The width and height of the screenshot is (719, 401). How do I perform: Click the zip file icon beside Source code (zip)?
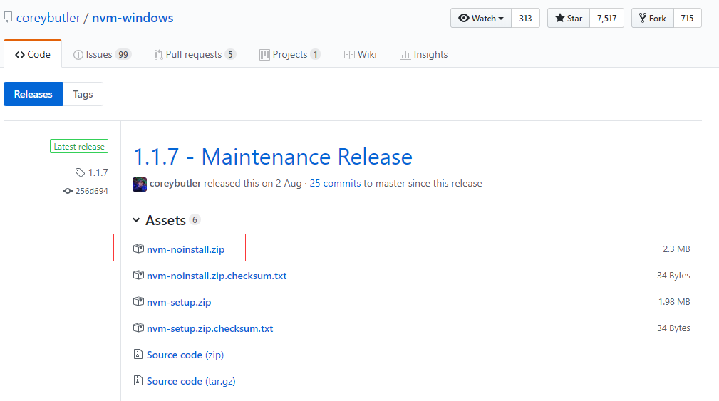(x=138, y=354)
